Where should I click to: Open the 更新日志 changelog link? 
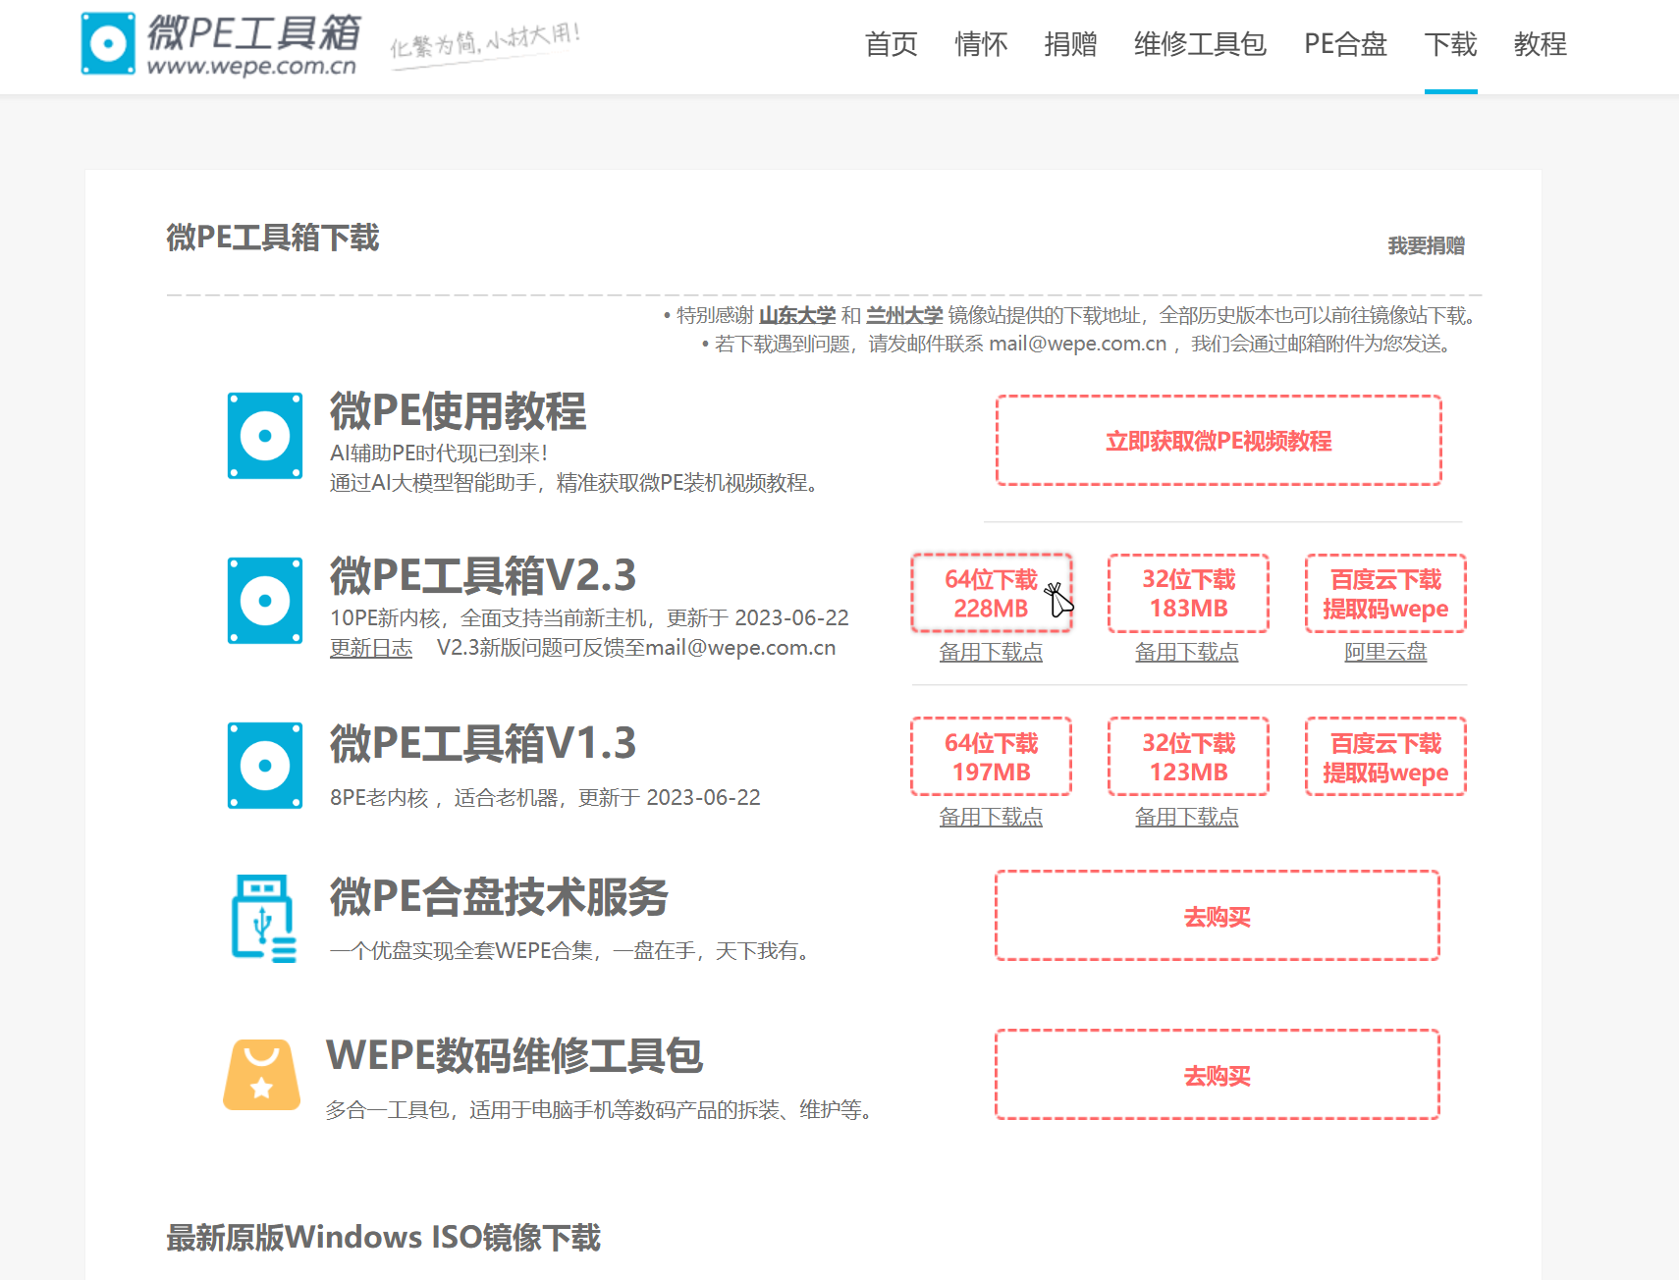371,648
